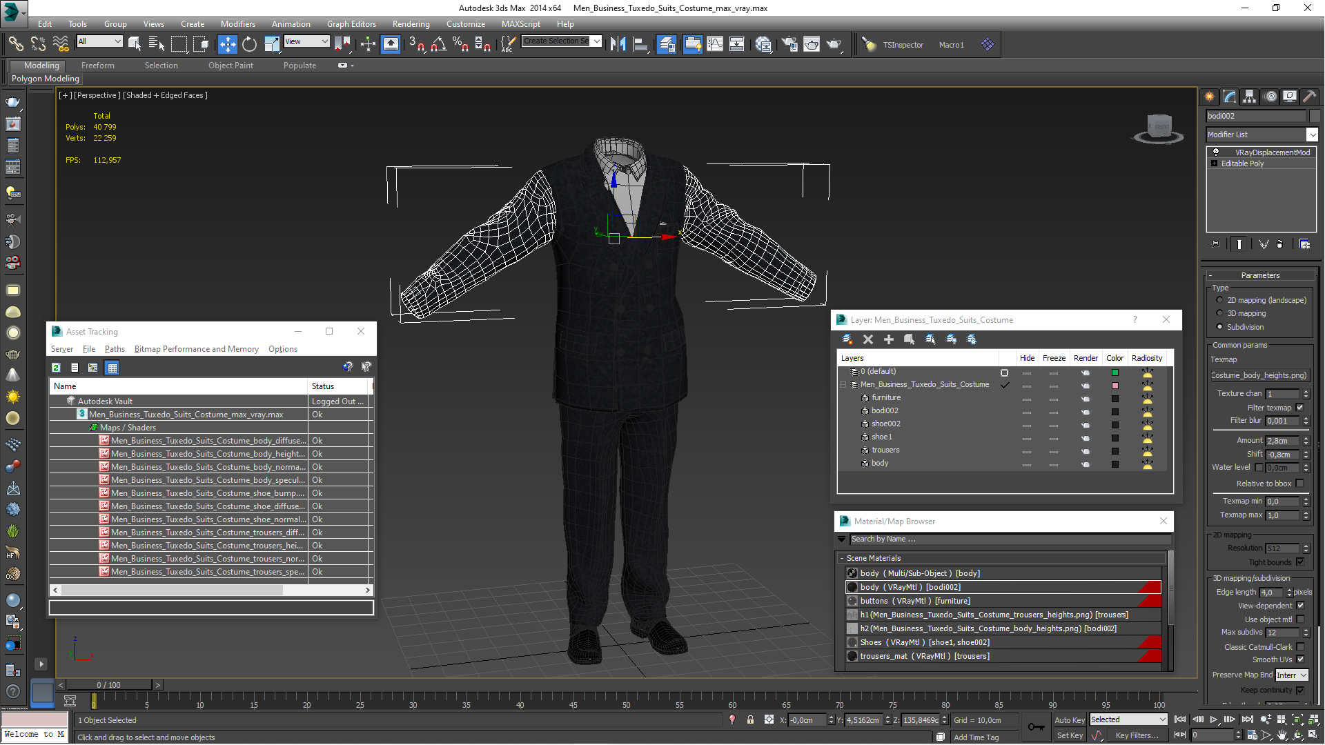Activate Select and Rotate tool
The width and height of the screenshot is (1325, 745).
click(249, 44)
